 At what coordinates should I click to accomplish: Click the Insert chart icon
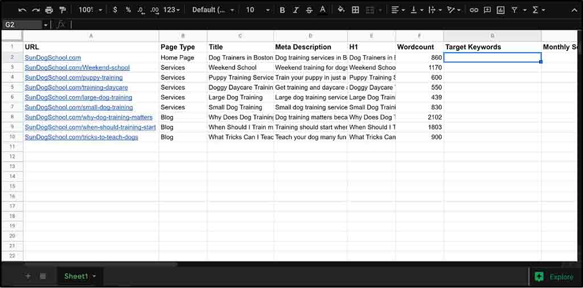pyautogui.click(x=500, y=10)
